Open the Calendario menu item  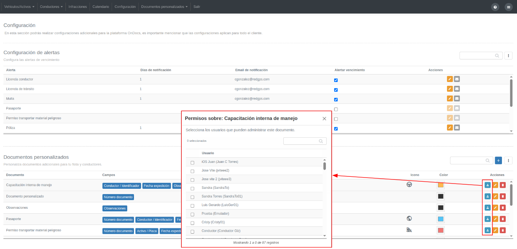(x=100, y=7)
